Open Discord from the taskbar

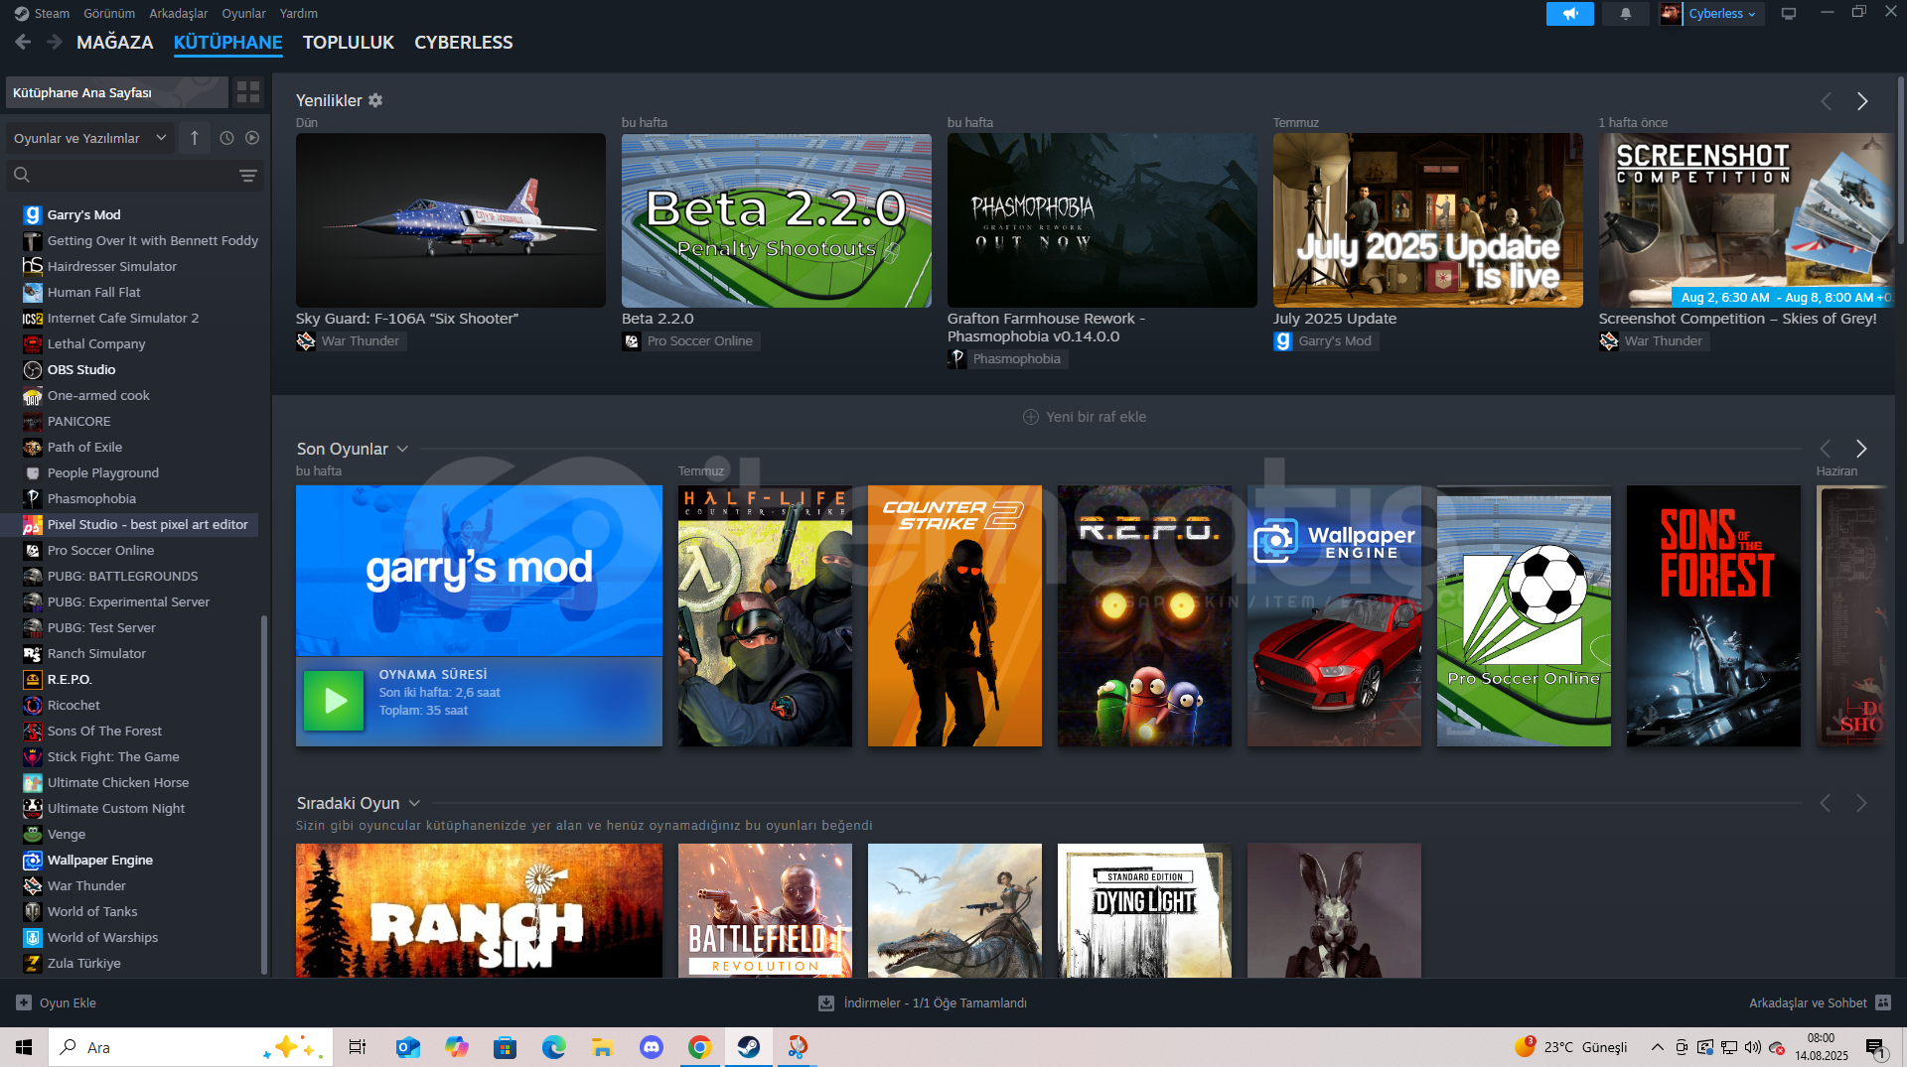click(x=652, y=1047)
